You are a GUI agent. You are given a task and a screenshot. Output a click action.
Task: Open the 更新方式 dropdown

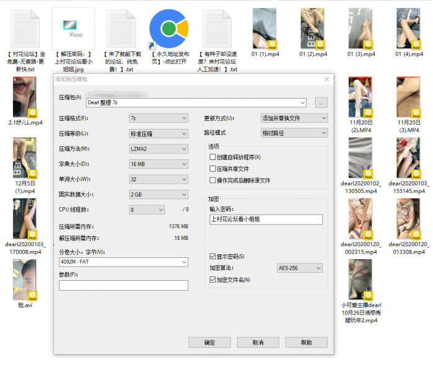tap(295, 118)
